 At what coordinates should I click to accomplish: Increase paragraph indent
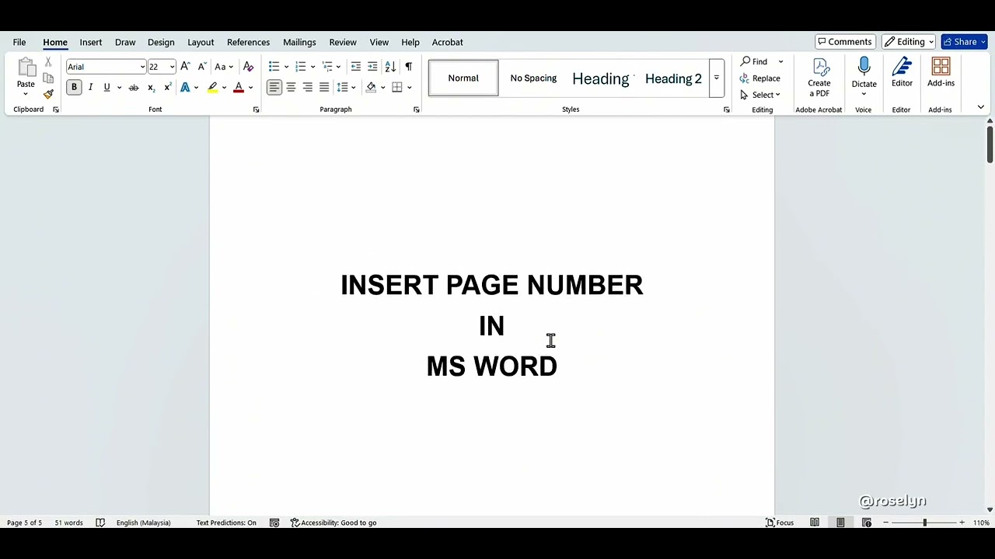(x=372, y=67)
